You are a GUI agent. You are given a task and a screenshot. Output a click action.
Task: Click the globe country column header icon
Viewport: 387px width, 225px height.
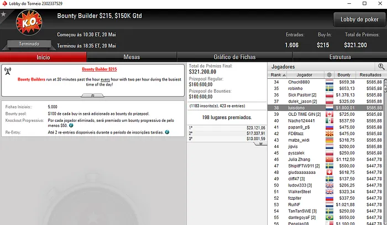330,75
